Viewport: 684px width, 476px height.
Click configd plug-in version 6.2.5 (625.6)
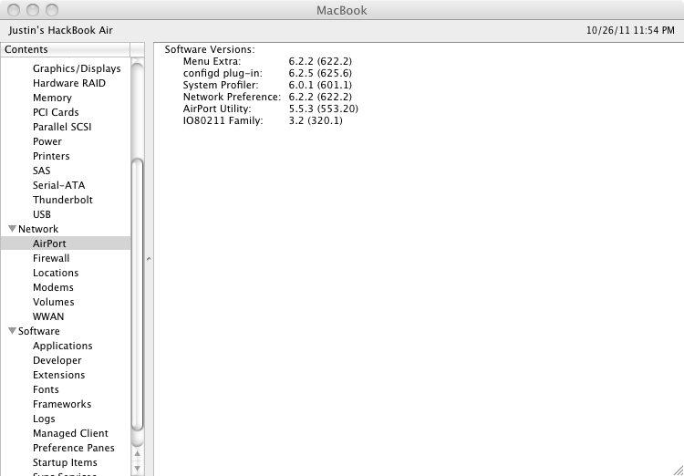320,73
